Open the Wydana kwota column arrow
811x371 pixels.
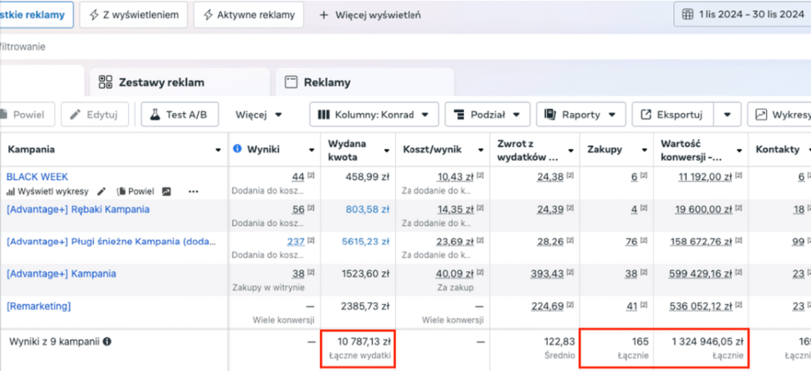coord(386,151)
